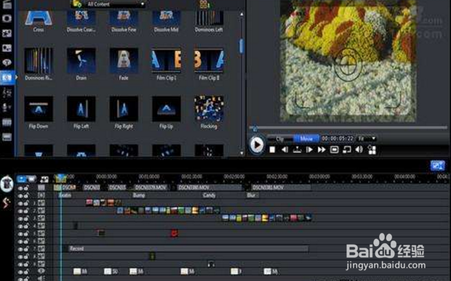Screen dimensions: 451x281
Task: Click the blue icon above timeline right
Action: 437,166
